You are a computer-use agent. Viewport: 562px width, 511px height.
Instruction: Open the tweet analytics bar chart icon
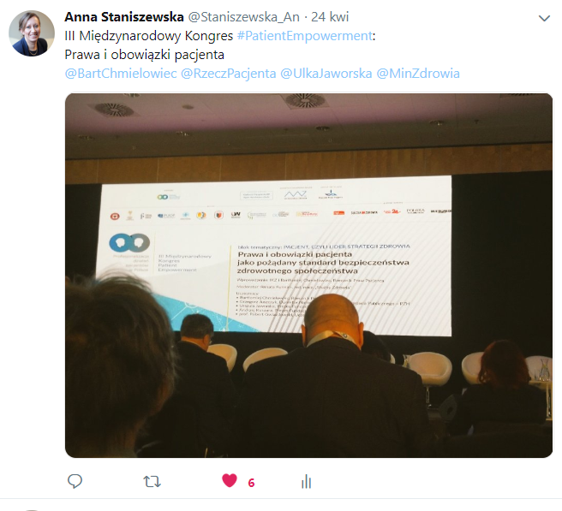[306, 481]
